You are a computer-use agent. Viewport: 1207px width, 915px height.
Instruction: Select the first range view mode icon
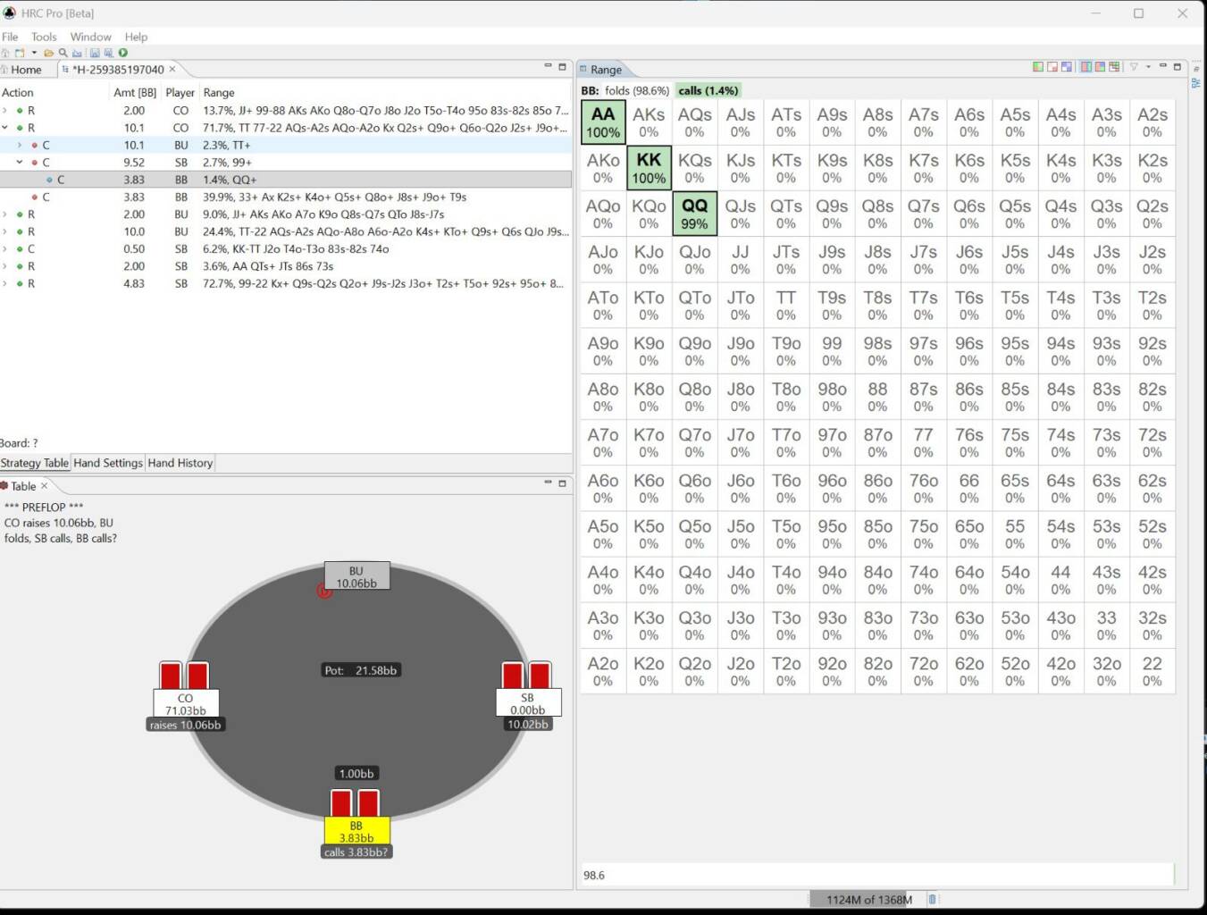click(x=1038, y=66)
